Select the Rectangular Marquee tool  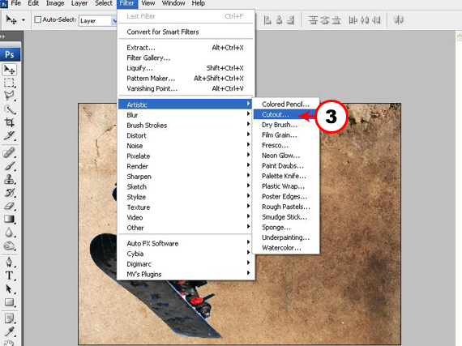[x=9, y=83]
